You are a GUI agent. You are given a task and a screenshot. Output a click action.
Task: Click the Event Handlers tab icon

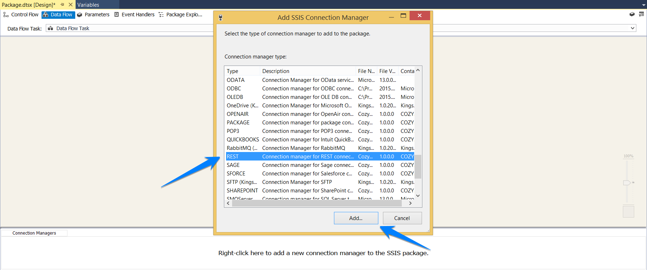pyautogui.click(x=116, y=15)
